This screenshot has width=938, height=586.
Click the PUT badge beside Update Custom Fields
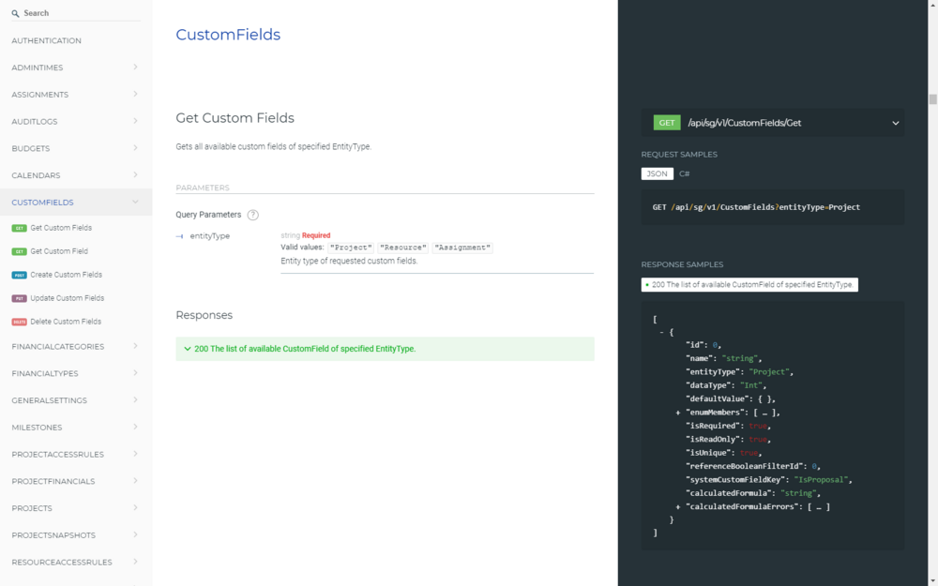pyautogui.click(x=19, y=298)
